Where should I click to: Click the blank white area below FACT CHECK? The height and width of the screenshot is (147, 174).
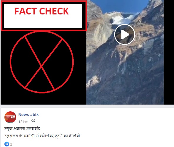(43, 22)
